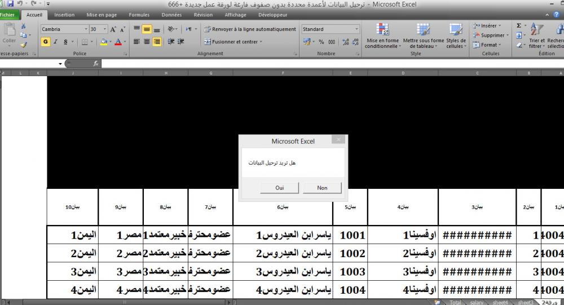Switch to the Données tab
Screen dimensions: 564x305
tap(171, 15)
